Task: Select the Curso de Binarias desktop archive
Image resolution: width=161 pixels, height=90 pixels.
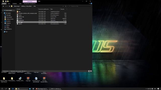Action: pos(44,80)
